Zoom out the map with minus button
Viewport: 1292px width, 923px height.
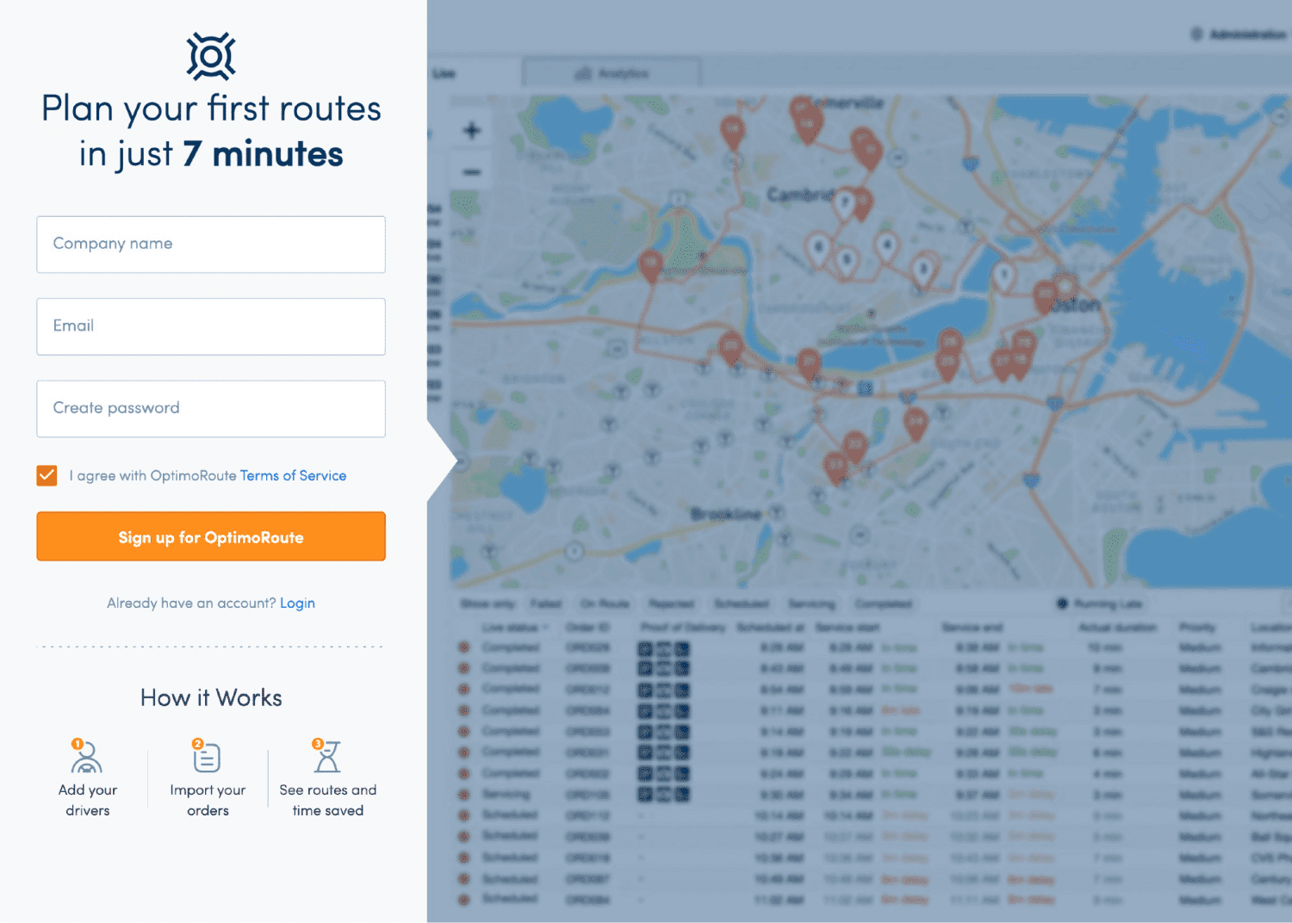472,172
